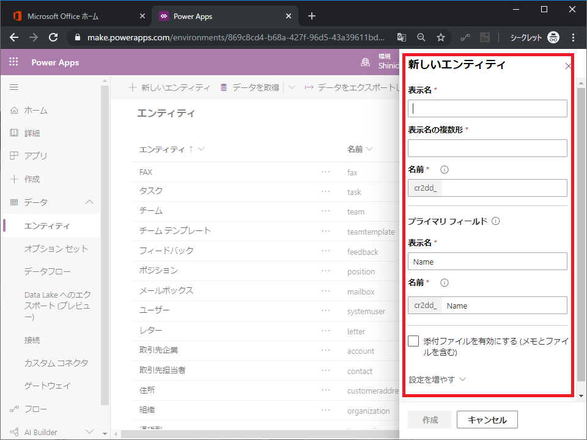The width and height of the screenshot is (587, 440).
Task: Enable attachments checkbox (notes and files)
Action: point(413,342)
